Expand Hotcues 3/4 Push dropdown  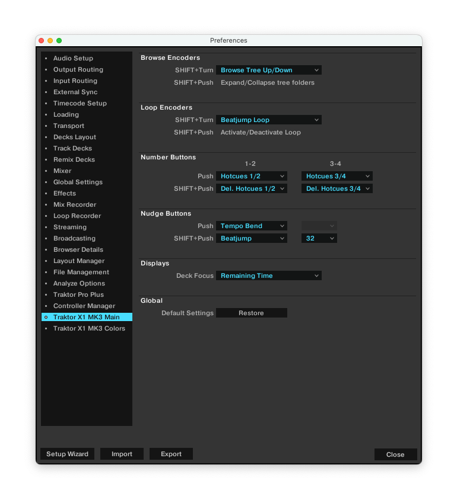(337, 176)
